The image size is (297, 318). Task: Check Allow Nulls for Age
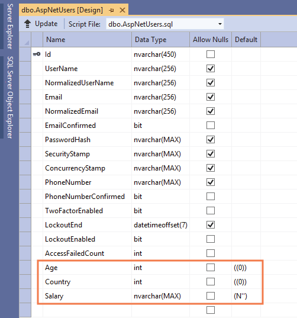pyautogui.click(x=211, y=267)
